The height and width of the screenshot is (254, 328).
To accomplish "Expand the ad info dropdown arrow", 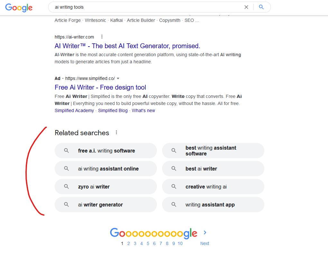I will [118, 78].
